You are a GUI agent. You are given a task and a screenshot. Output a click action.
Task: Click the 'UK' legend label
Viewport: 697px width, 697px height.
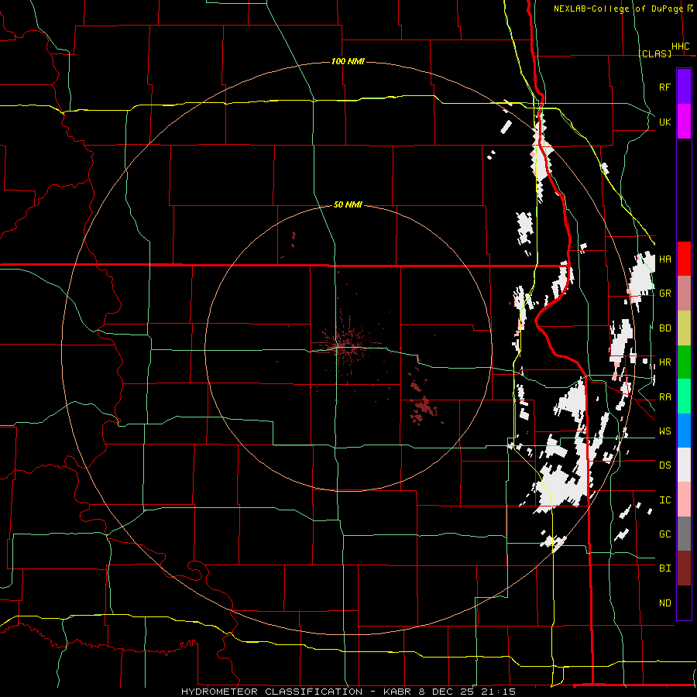664,122
